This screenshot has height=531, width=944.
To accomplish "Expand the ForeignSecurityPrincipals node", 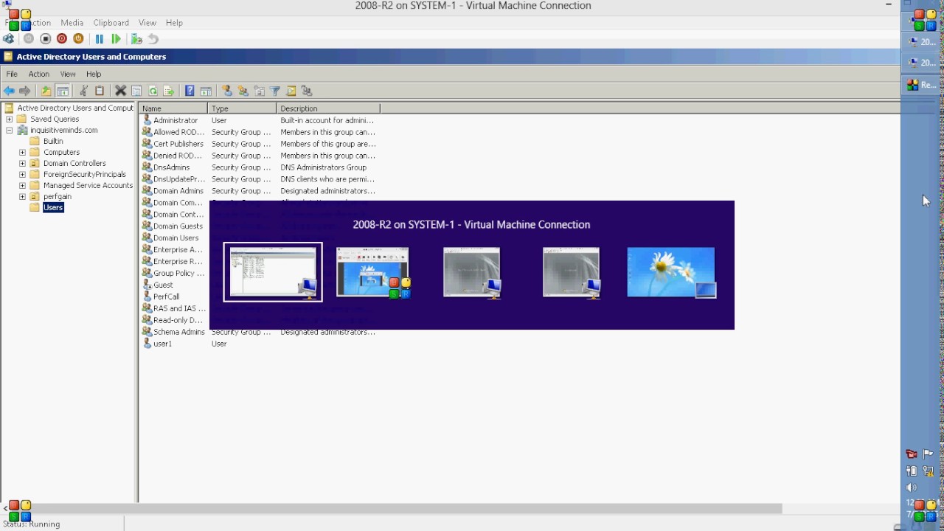I will pos(22,174).
